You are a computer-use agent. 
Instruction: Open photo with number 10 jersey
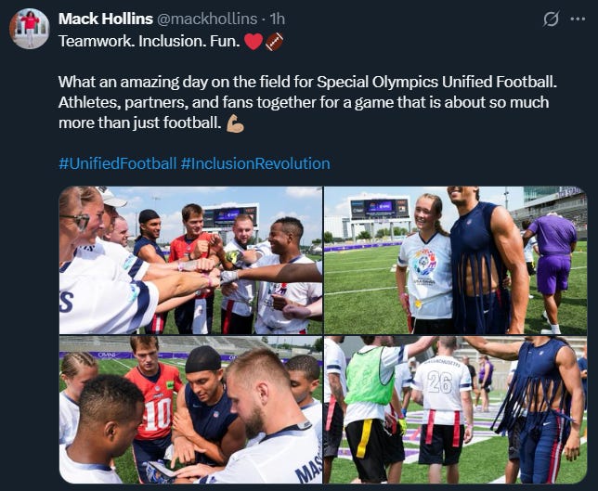(x=190, y=410)
